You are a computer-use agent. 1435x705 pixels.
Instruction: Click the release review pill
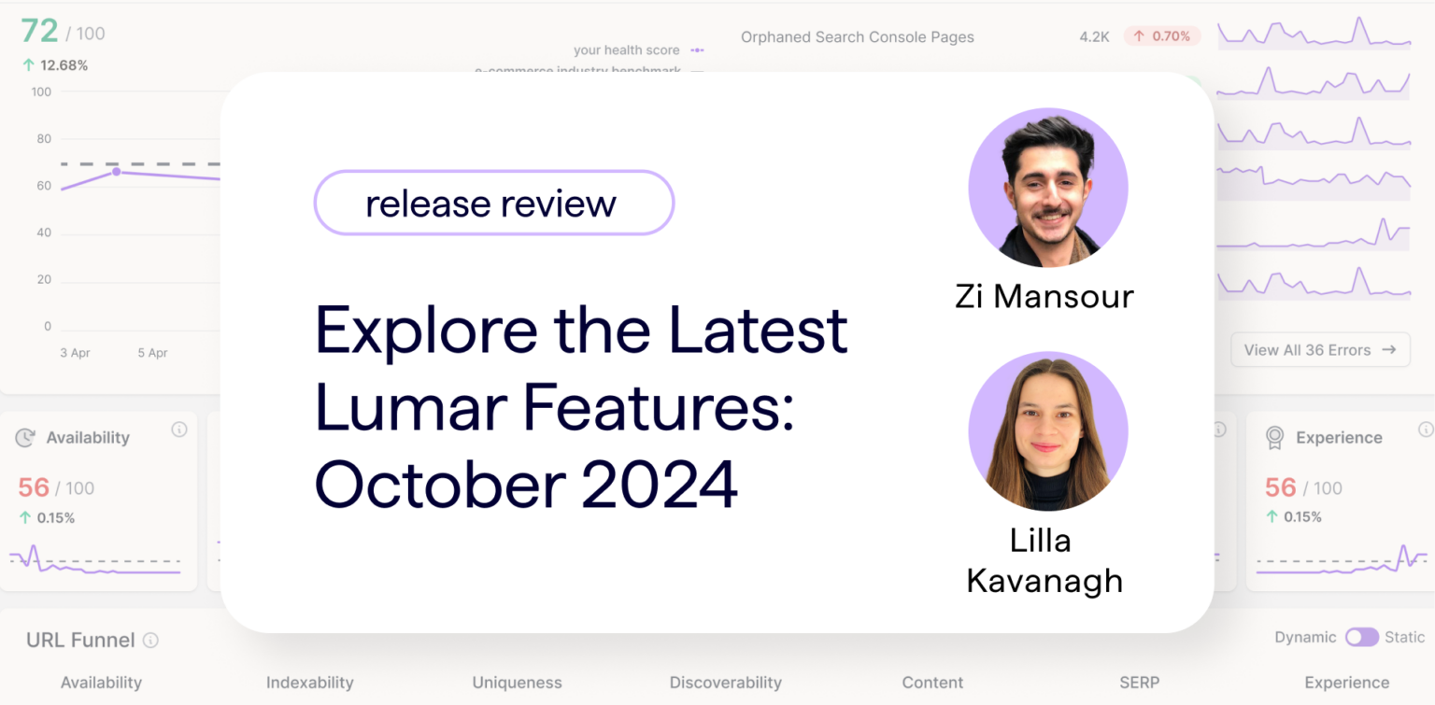click(x=493, y=203)
